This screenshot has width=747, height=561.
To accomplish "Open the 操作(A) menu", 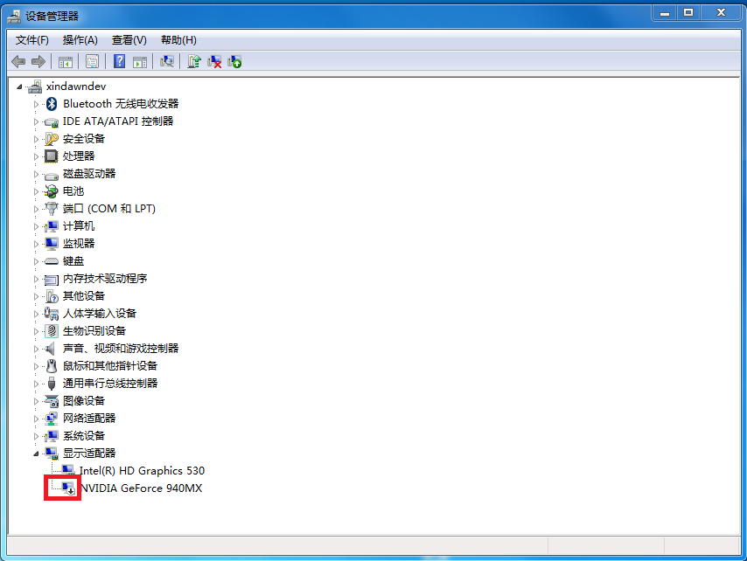I will coord(80,40).
